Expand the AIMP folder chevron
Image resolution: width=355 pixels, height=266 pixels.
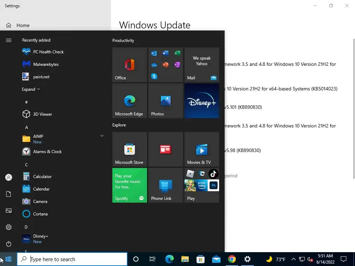[x=102, y=136]
